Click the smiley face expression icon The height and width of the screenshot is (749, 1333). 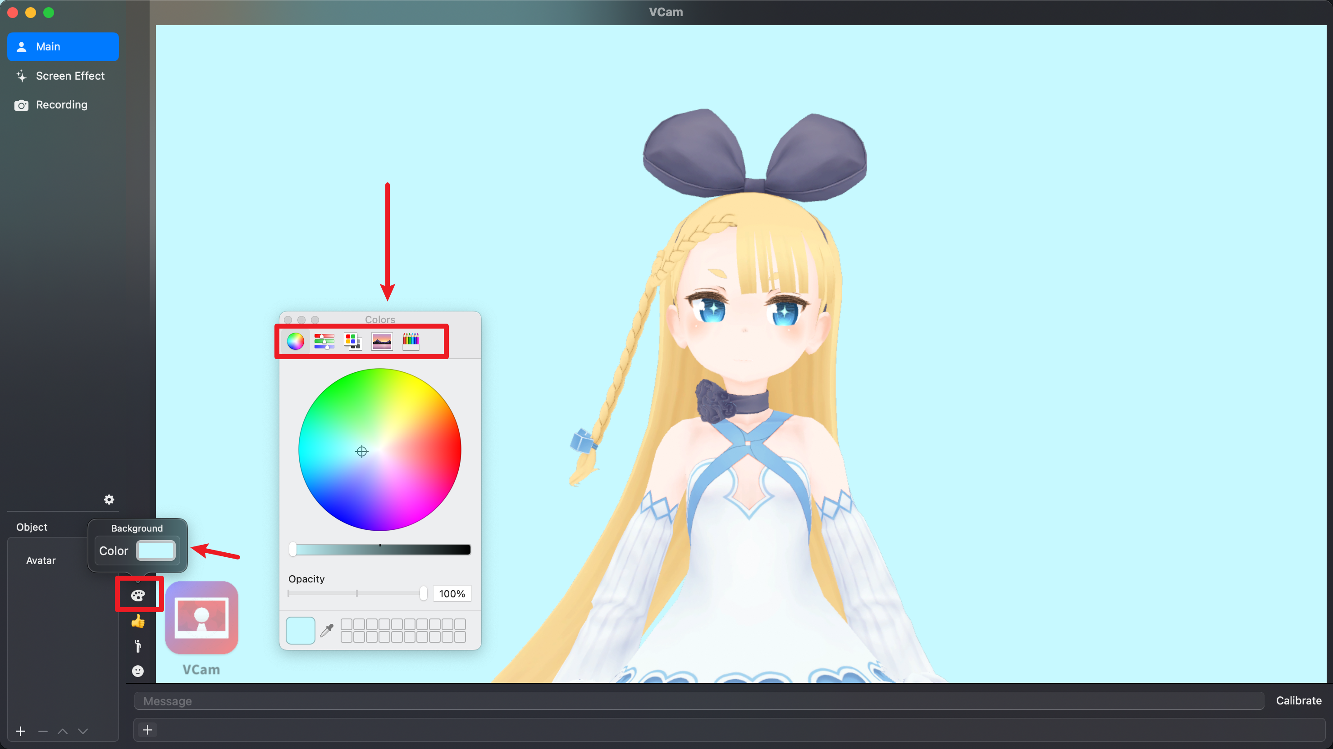tap(137, 671)
